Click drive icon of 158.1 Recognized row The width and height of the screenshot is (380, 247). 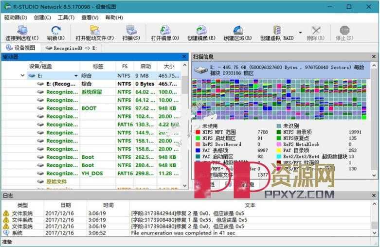[x=40, y=141]
